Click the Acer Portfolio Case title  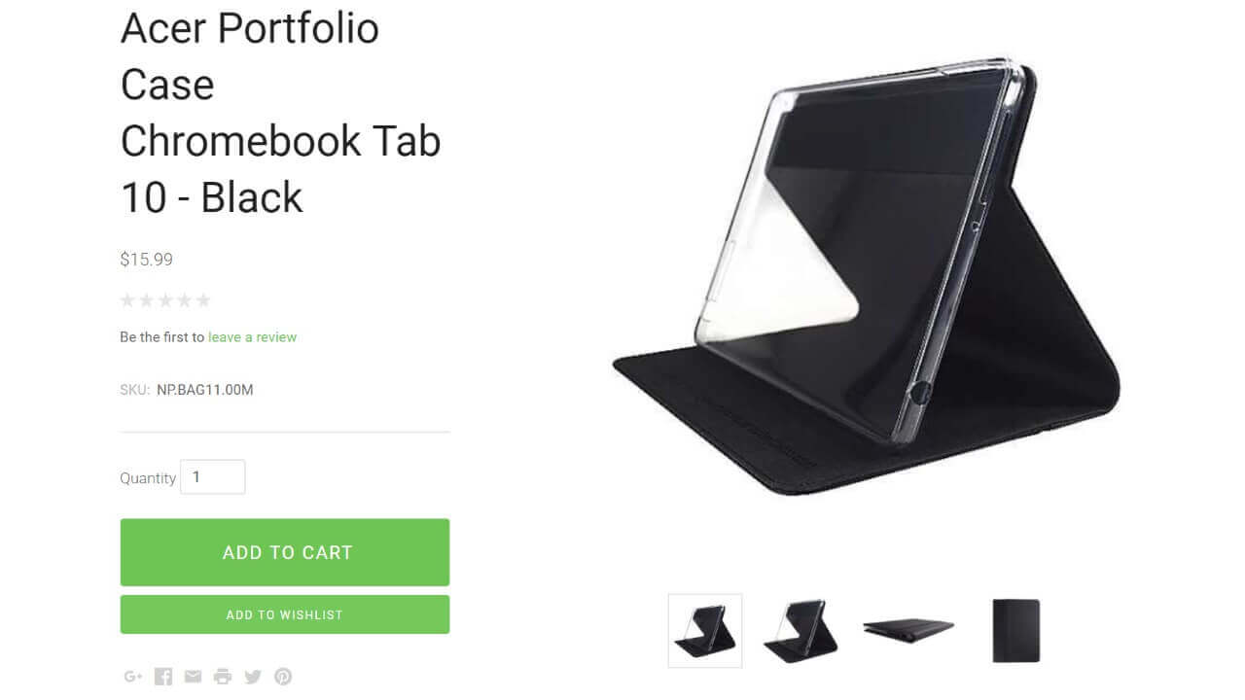point(281,113)
